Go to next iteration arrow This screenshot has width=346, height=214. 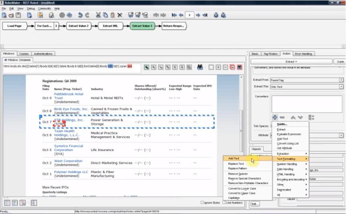click(x=198, y=15)
